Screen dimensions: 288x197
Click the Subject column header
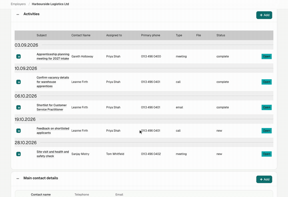42,35
